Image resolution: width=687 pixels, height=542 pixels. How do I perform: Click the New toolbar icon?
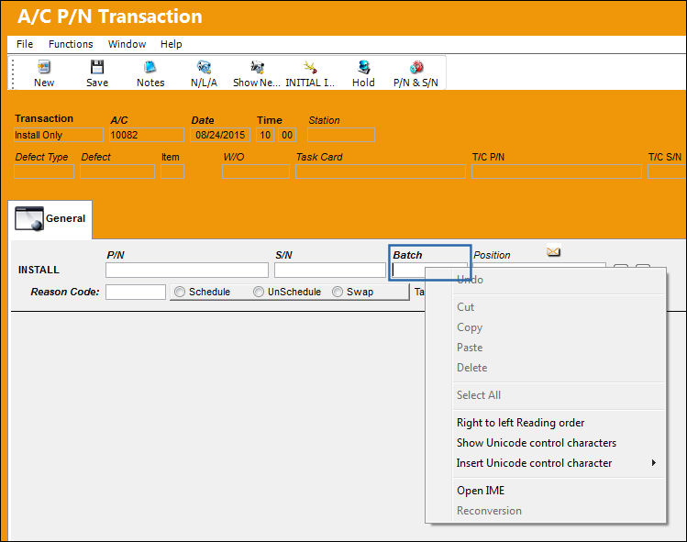pyautogui.click(x=44, y=67)
